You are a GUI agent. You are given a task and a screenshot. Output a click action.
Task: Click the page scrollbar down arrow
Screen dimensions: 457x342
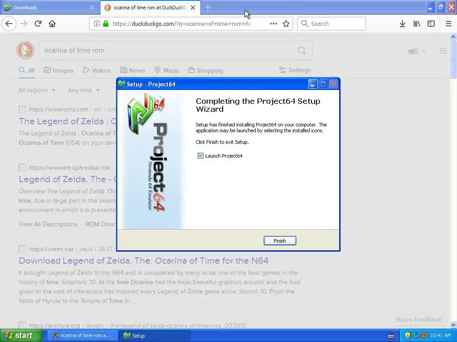pyautogui.click(x=453, y=325)
